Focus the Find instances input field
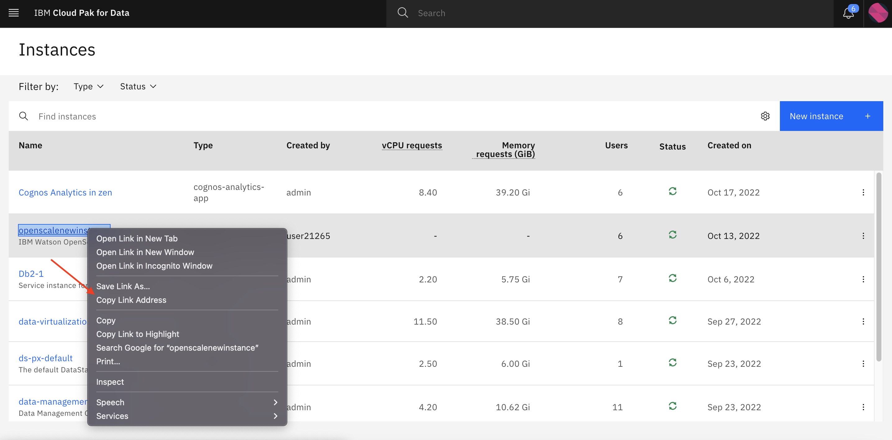 [x=395, y=116]
